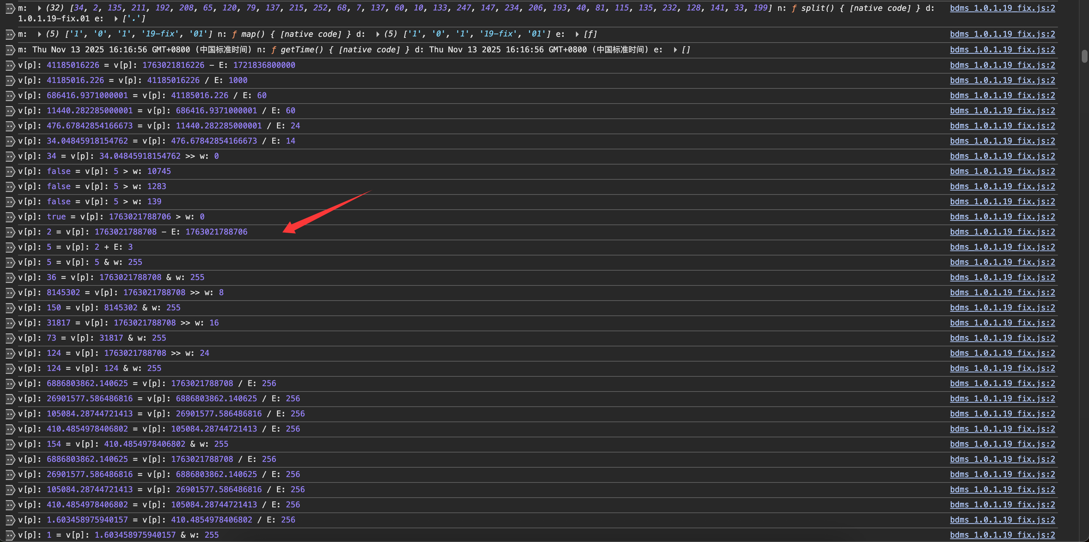Open source link on getTime() row
1089x542 pixels.
[x=1002, y=50]
